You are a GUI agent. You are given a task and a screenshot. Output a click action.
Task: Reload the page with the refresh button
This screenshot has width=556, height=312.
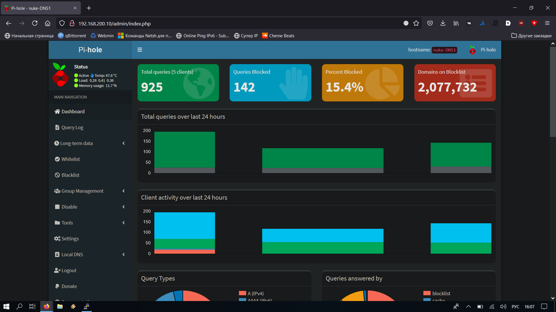click(x=35, y=23)
